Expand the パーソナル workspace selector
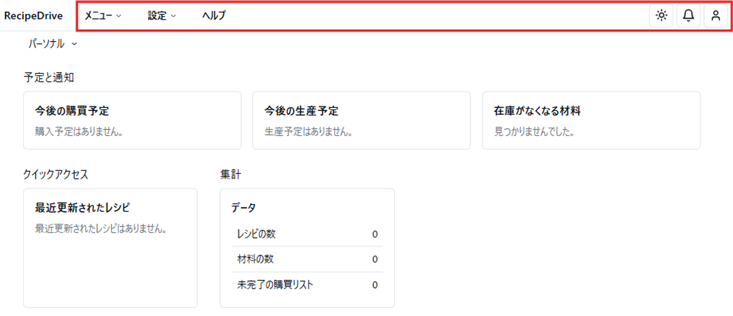733x316 pixels. pos(53,44)
